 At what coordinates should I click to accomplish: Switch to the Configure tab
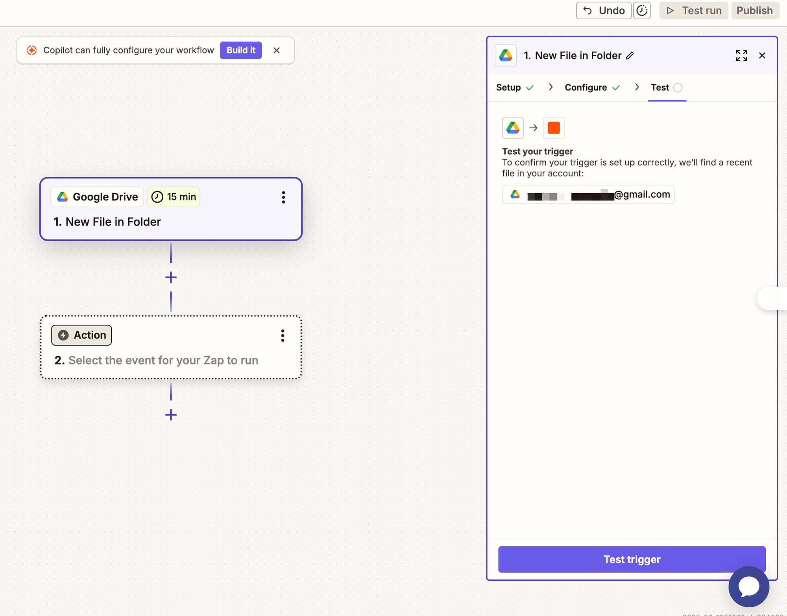(x=586, y=87)
